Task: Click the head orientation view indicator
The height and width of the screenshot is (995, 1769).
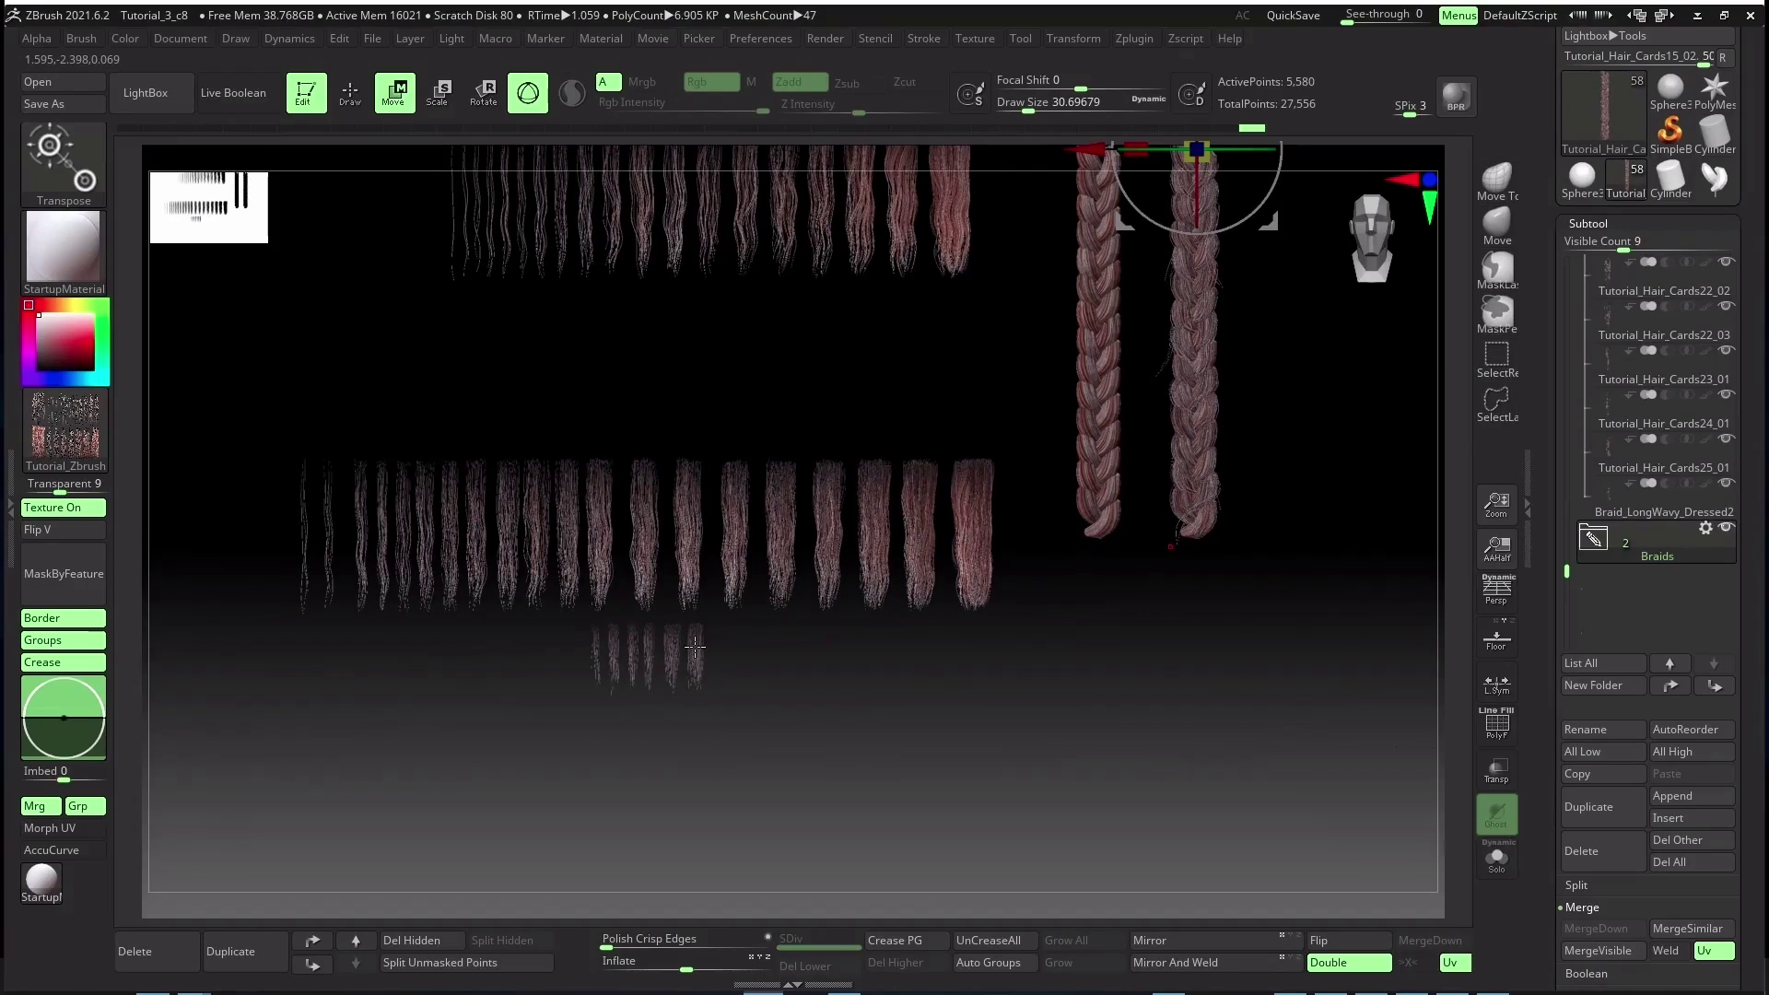Action: coord(1372,238)
